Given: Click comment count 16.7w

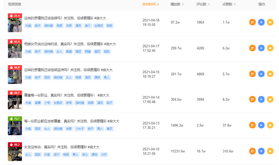Looking at the screenshot, I should (x=201, y=151).
